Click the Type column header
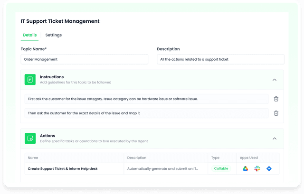The height and width of the screenshot is (194, 304). pyautogui.click(x=216, y=157)
